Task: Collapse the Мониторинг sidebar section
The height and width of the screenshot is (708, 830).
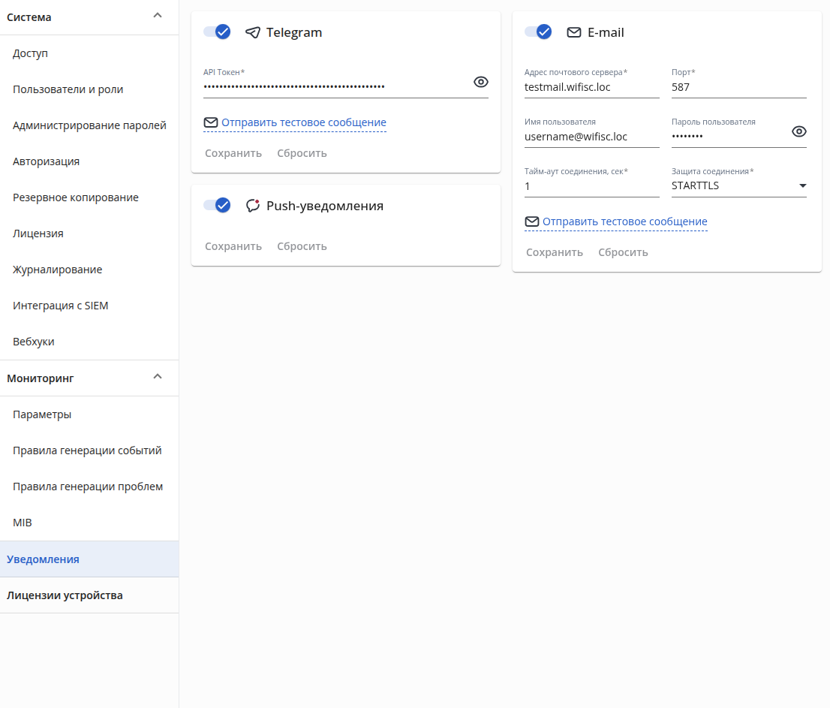Action: [x=157, y=376]
